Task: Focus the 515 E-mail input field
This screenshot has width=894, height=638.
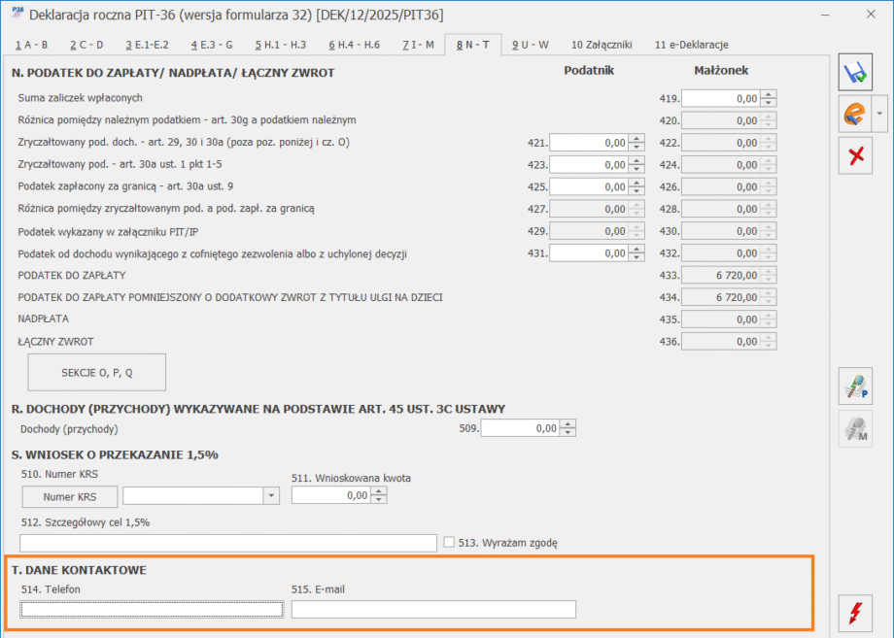Action: coord(433,610)
